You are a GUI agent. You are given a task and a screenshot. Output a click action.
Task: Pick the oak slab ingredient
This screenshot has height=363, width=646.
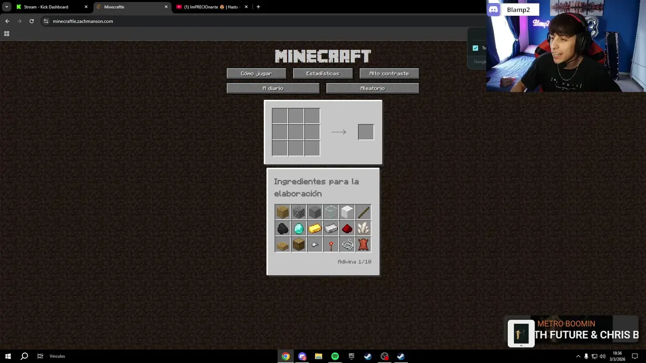[x=283, y=245]
